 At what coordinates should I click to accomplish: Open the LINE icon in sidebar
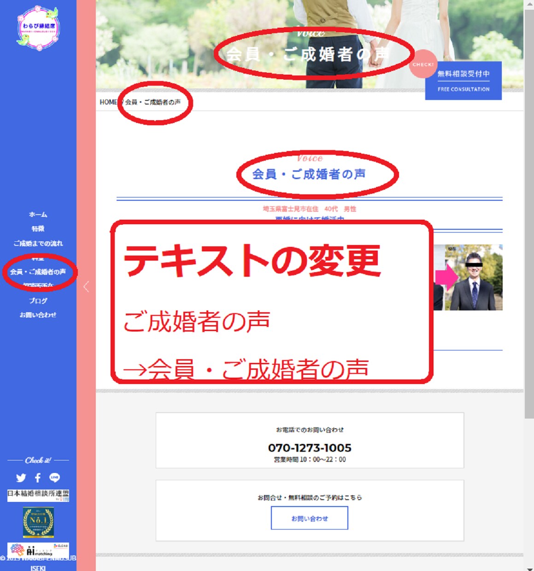[54, 478]
